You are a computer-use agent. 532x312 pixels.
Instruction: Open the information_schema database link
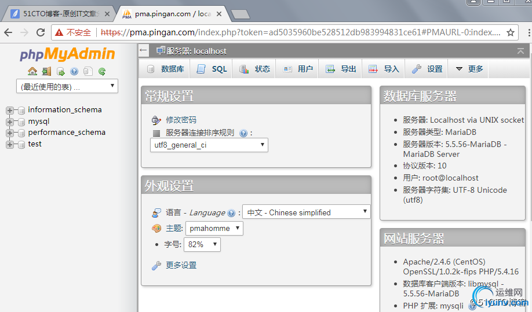[x=65, y=110]
